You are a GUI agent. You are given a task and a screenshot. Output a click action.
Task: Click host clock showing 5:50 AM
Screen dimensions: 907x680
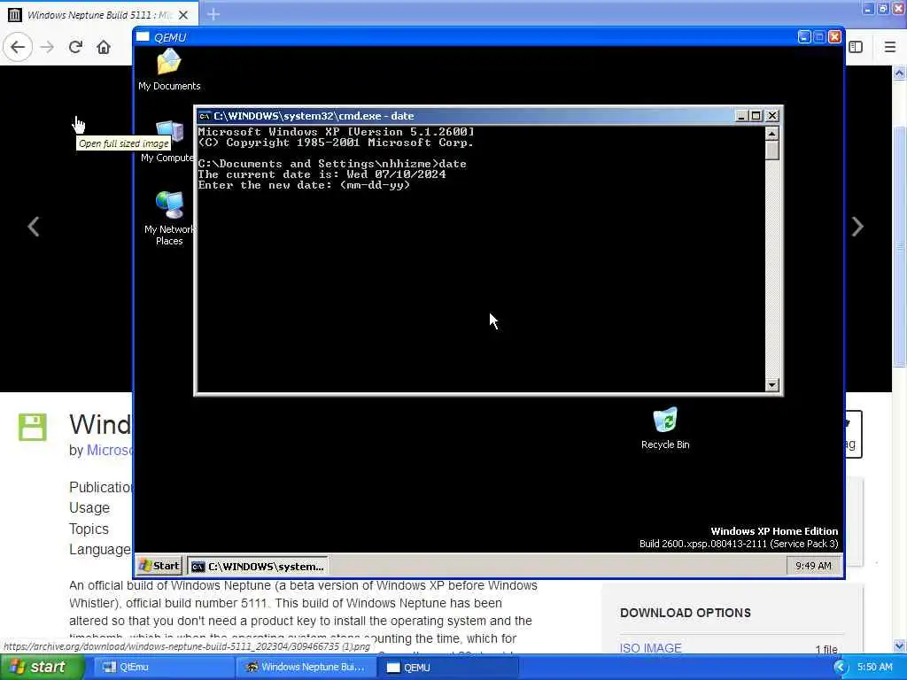[x=874, y=668]
